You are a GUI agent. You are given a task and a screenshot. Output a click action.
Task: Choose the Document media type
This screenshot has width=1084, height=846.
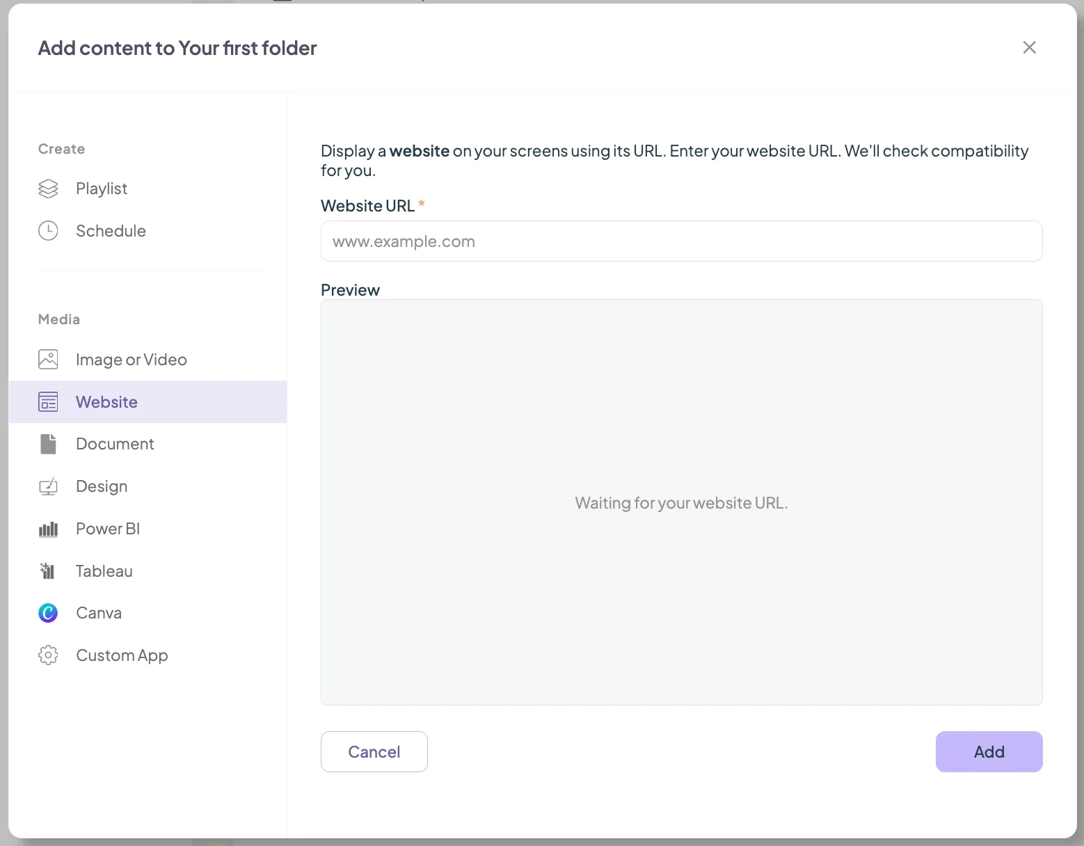pos(148,444)
